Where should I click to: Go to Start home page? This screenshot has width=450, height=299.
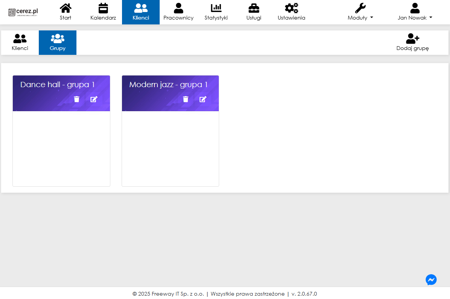[66, 12]
